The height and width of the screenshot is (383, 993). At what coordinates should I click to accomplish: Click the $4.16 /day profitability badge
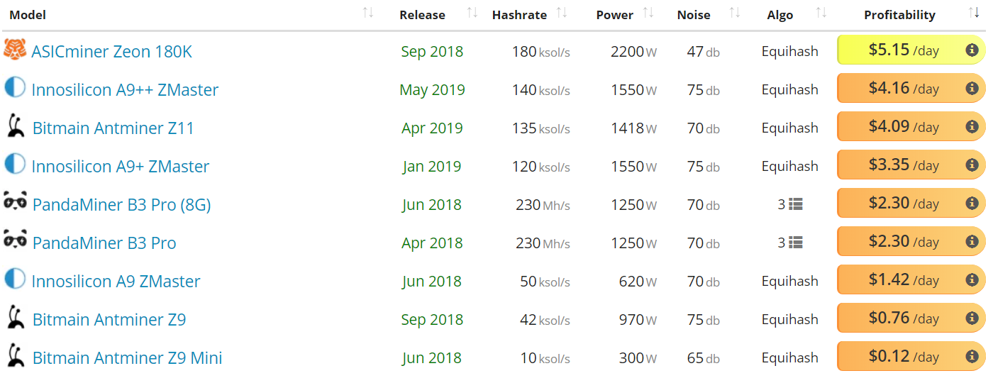(x=911, y=88)
